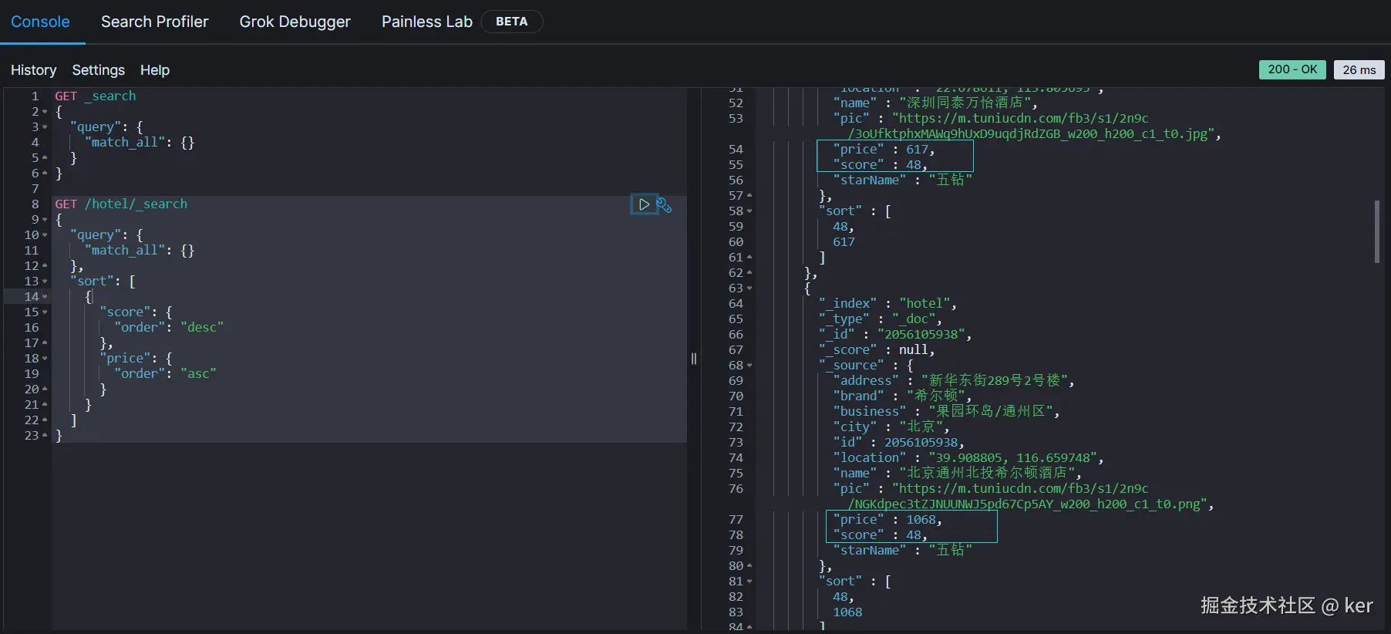The width and height of the screenshot is (1391, 634).
Task: Click sort value 617 on line 60
Action: coord(844,242)
